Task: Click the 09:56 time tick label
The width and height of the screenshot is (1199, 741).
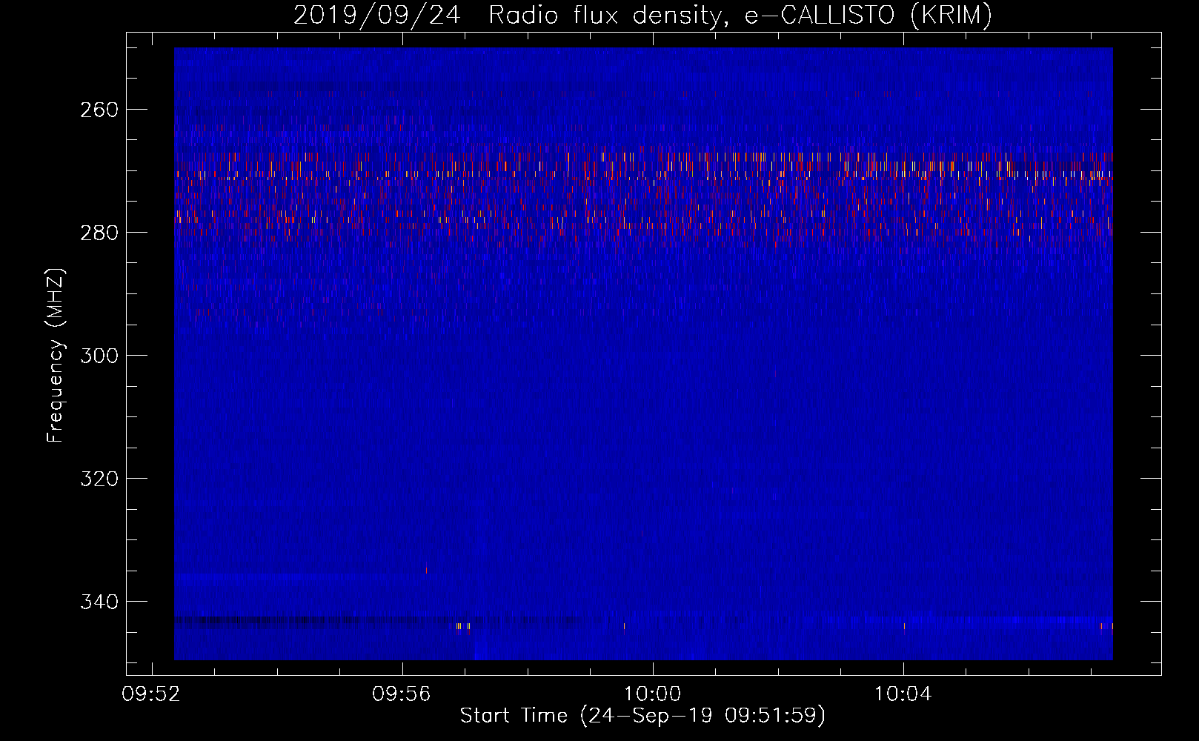Action: (402, 694)
